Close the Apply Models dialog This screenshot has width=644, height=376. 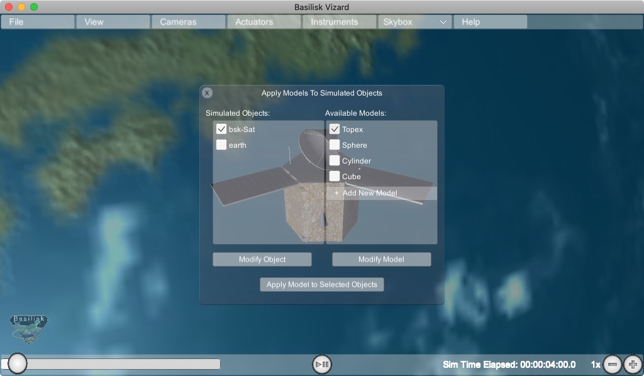207,93
